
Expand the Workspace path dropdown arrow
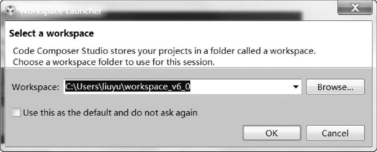pyautogui.click(x=296, y=87)
